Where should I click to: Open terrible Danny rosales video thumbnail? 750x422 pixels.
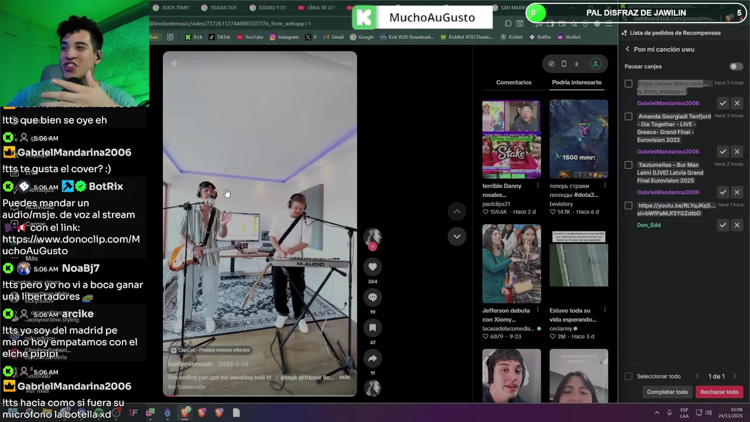[x=512, y=139]
